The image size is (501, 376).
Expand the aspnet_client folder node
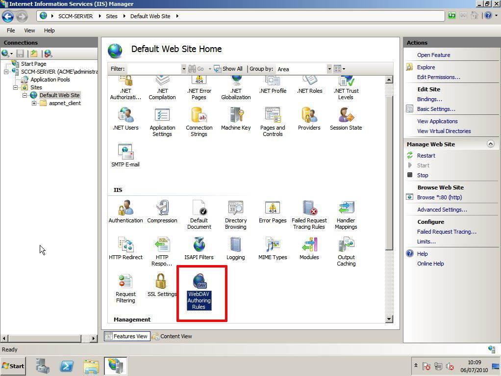34,103
